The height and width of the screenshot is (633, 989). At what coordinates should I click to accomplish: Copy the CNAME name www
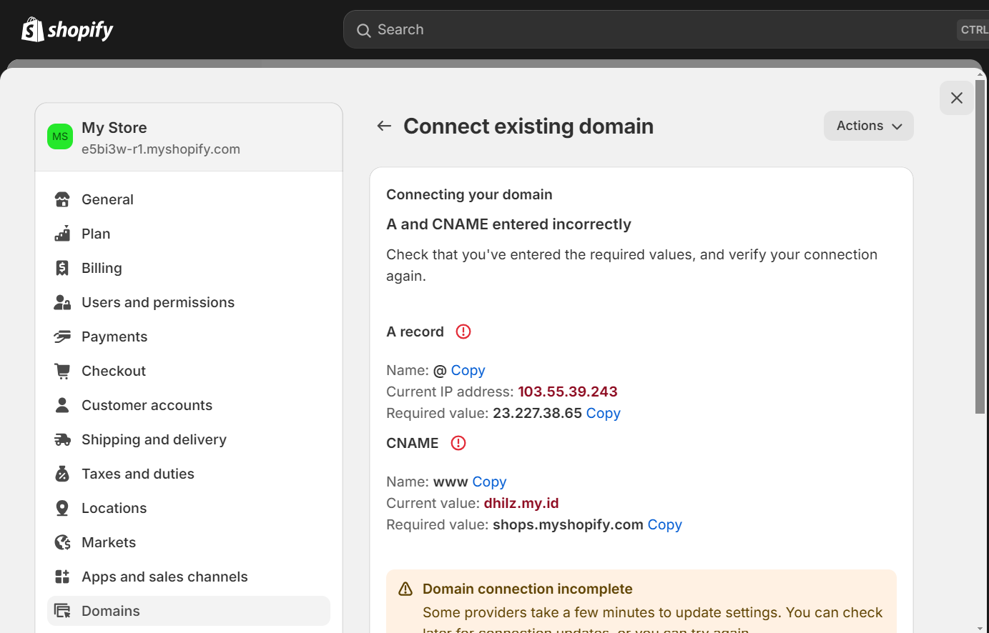(489, 482)
